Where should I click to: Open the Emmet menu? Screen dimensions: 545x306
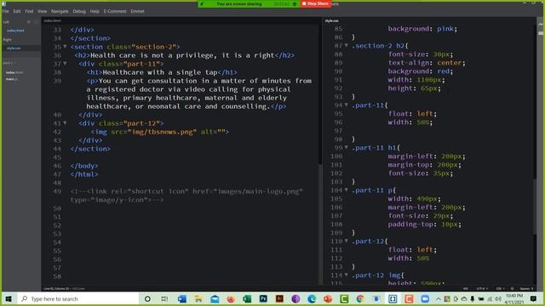coord(137,11)
